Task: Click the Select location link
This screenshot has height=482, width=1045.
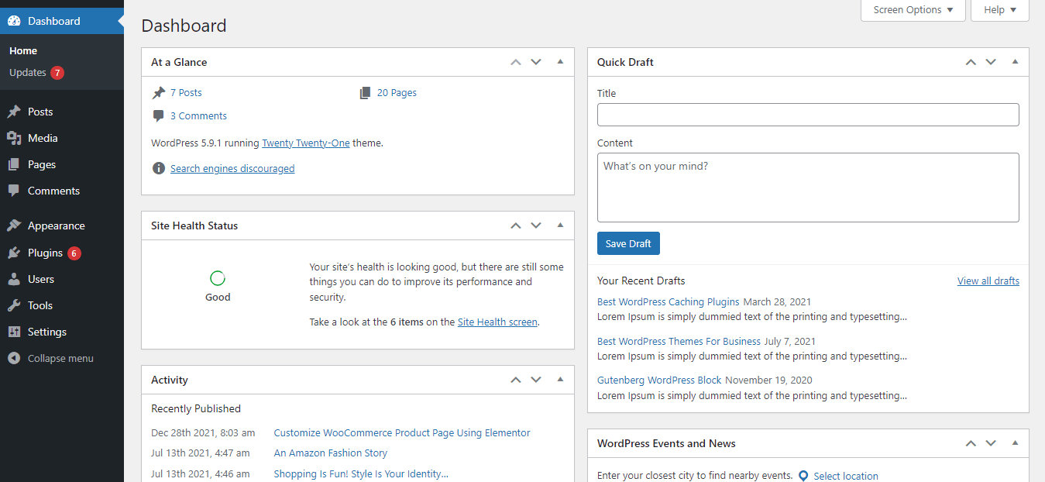Action: (x=846, y=476)
